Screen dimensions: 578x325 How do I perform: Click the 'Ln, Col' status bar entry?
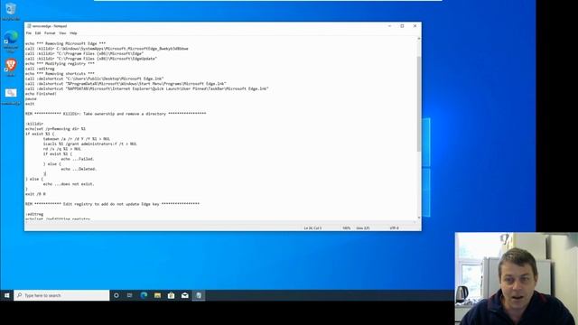pos(312,228)
